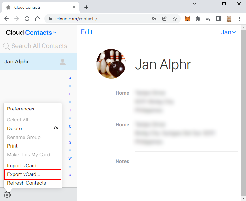Jump to letter F in index
This screenshot has width=246, height=201.
coord(70,94)
